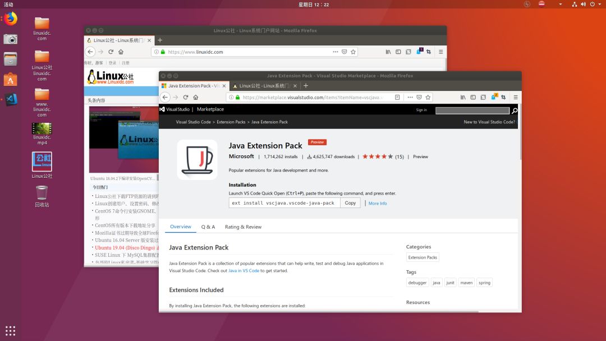
Task: Open Sign in on Marketplace header
Action: (421, 110)
